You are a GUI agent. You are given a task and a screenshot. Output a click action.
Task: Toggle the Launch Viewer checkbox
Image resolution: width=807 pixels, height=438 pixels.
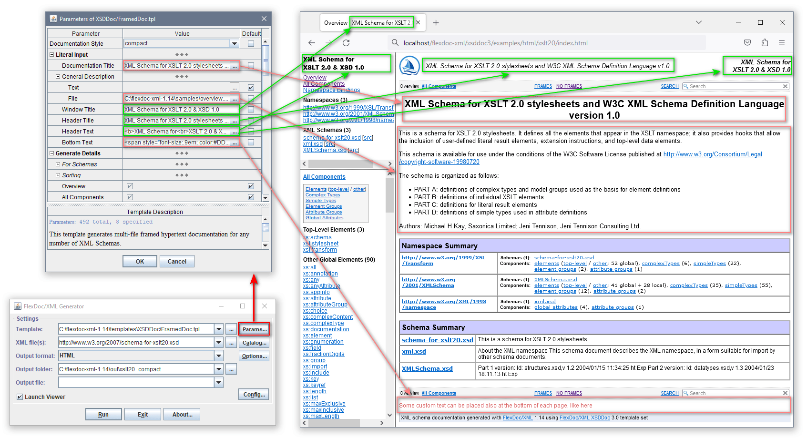pyautogui.click(x=20, y=397)
